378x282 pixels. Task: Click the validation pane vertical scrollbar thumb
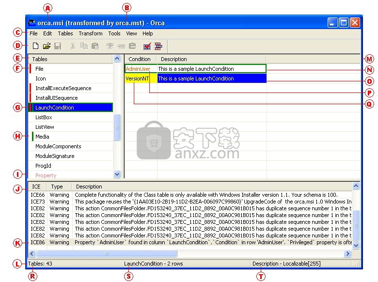(x=356, y=225)
